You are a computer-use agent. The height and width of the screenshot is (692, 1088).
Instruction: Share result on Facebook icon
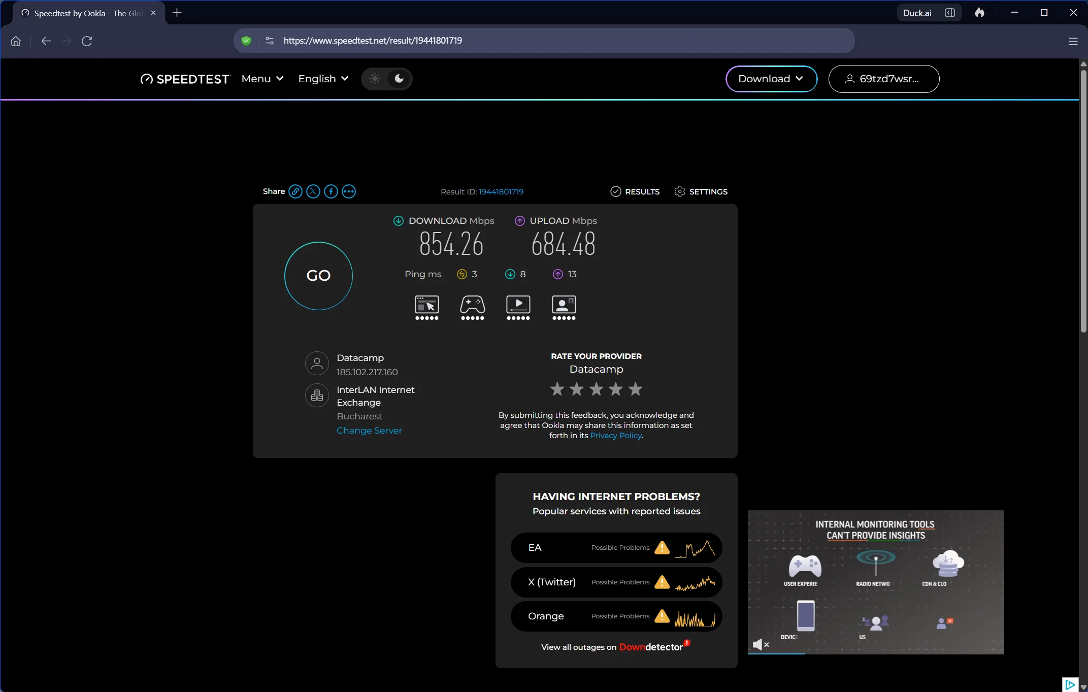click(331, 191)
